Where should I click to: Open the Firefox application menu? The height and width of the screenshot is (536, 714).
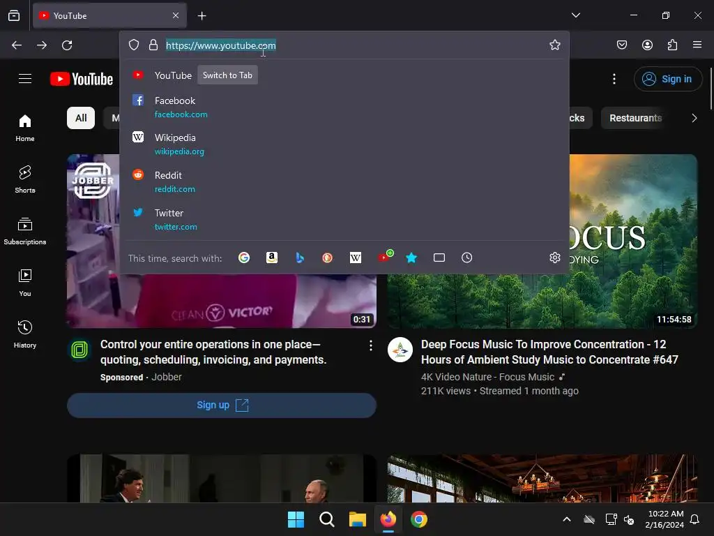coord(697,45)
